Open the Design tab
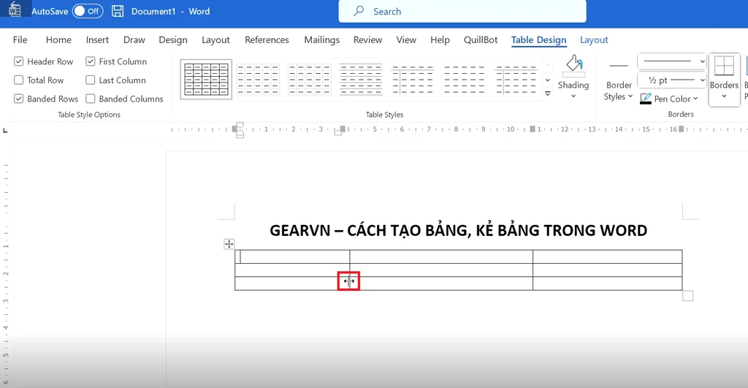748x388 pixels. [173, 40]
